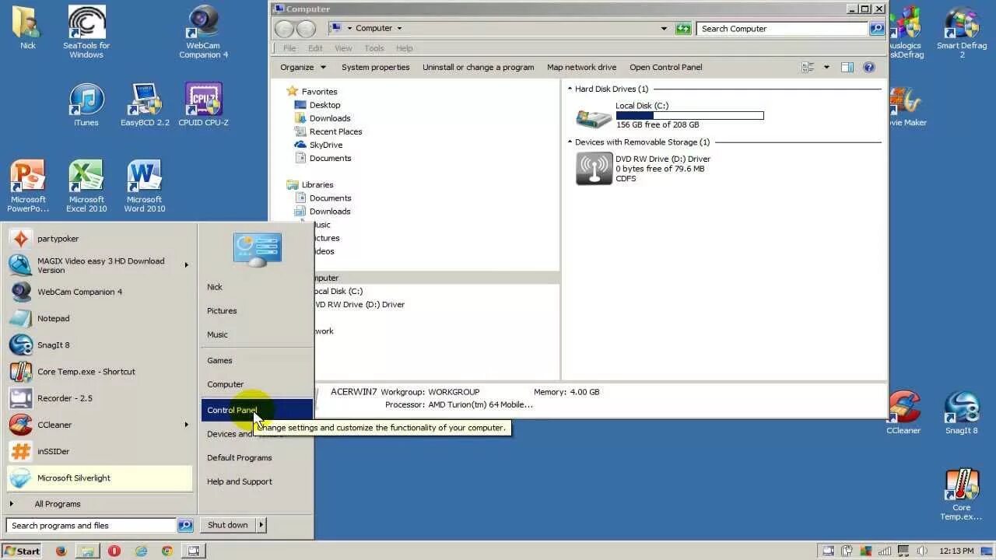Click the user picture atop Start menu

click(x=258, y=249)
